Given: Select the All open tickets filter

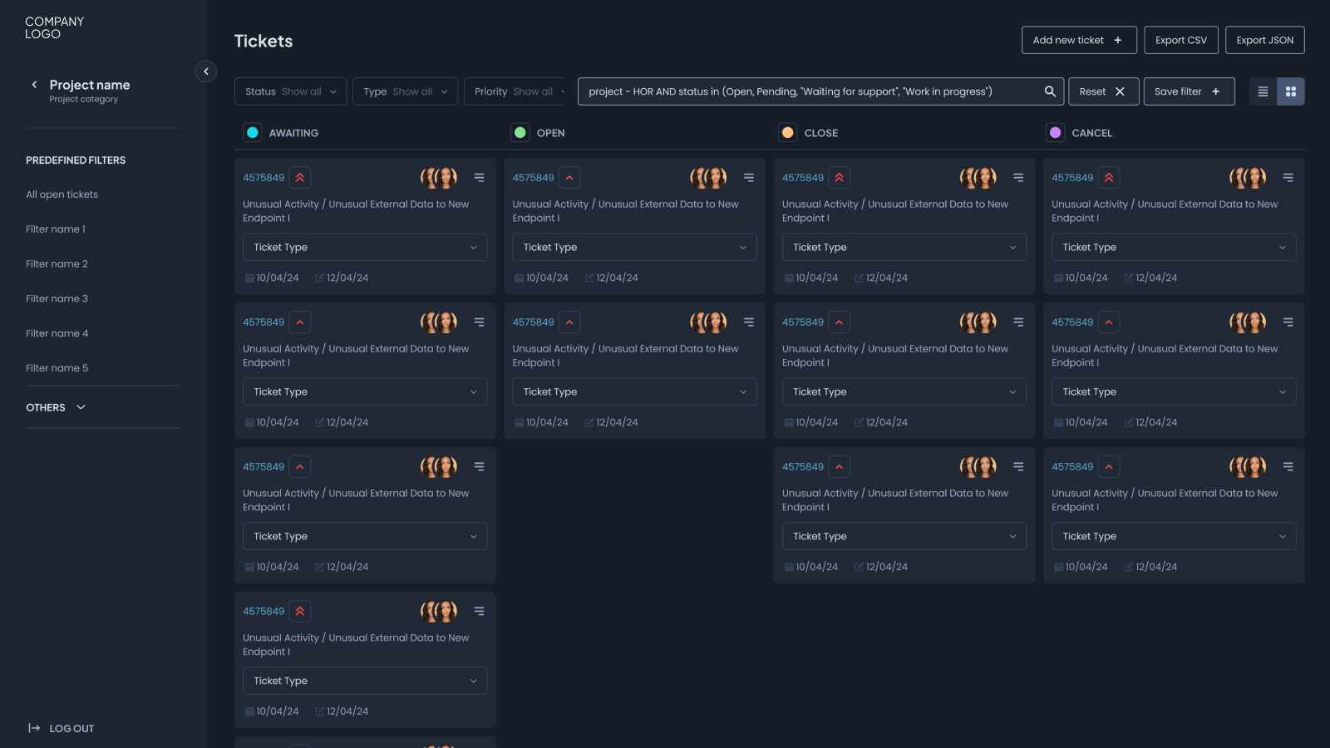Looking at the screenshot, I should click(x=62, y=194).
